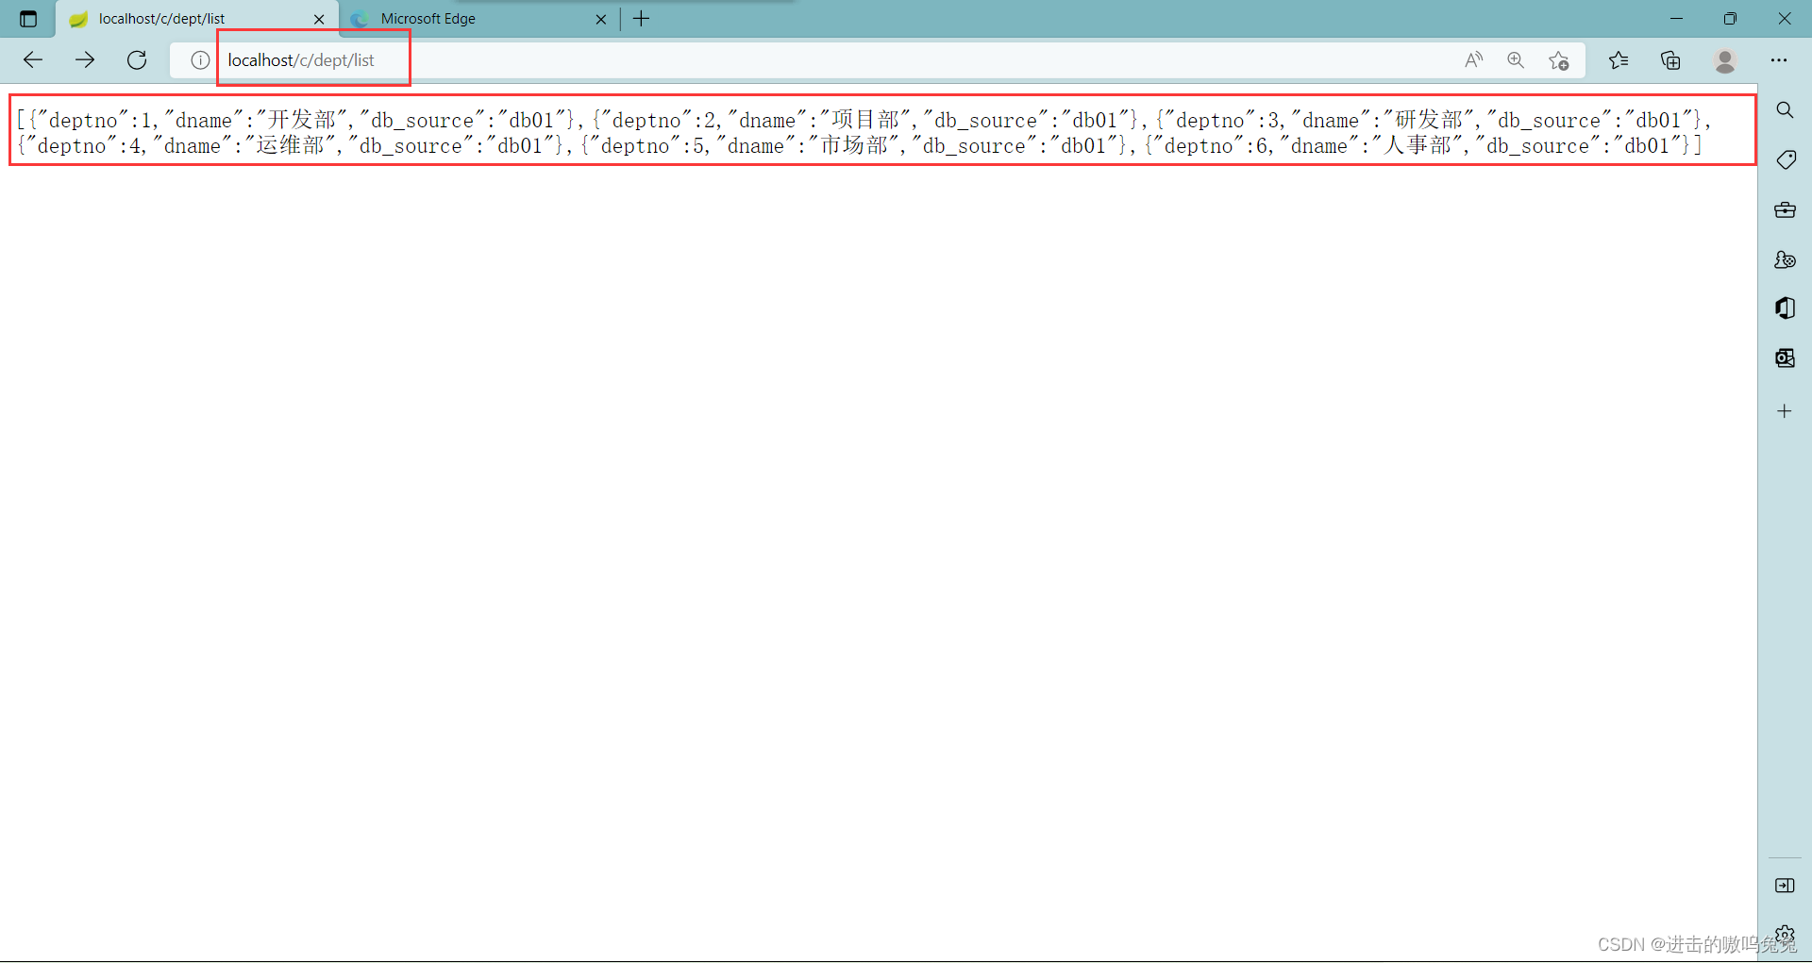Click the "人事部" department name text

1418,145
